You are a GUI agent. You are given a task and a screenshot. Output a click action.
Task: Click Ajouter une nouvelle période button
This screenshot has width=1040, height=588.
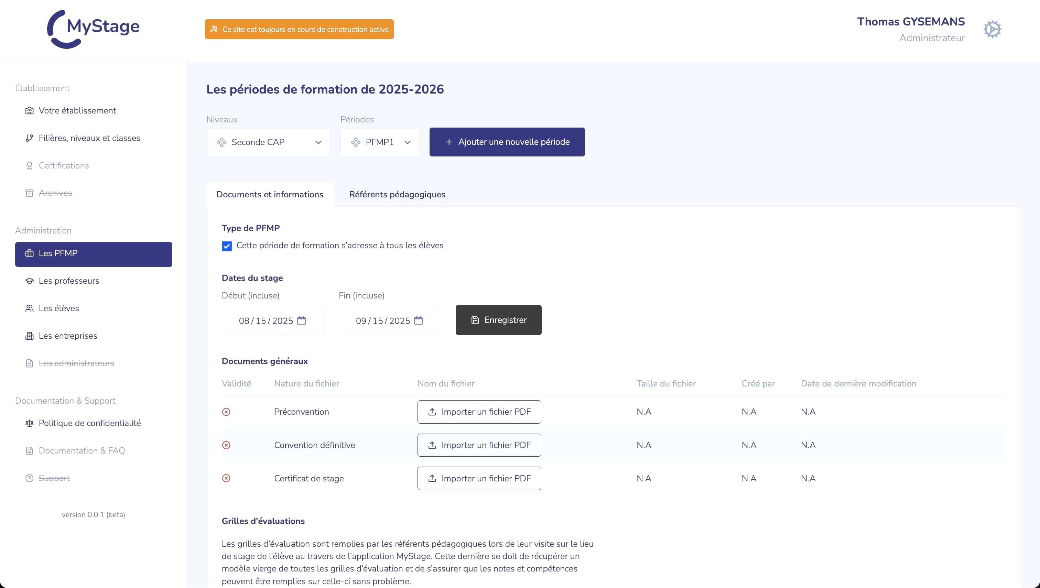pos(507,142)
